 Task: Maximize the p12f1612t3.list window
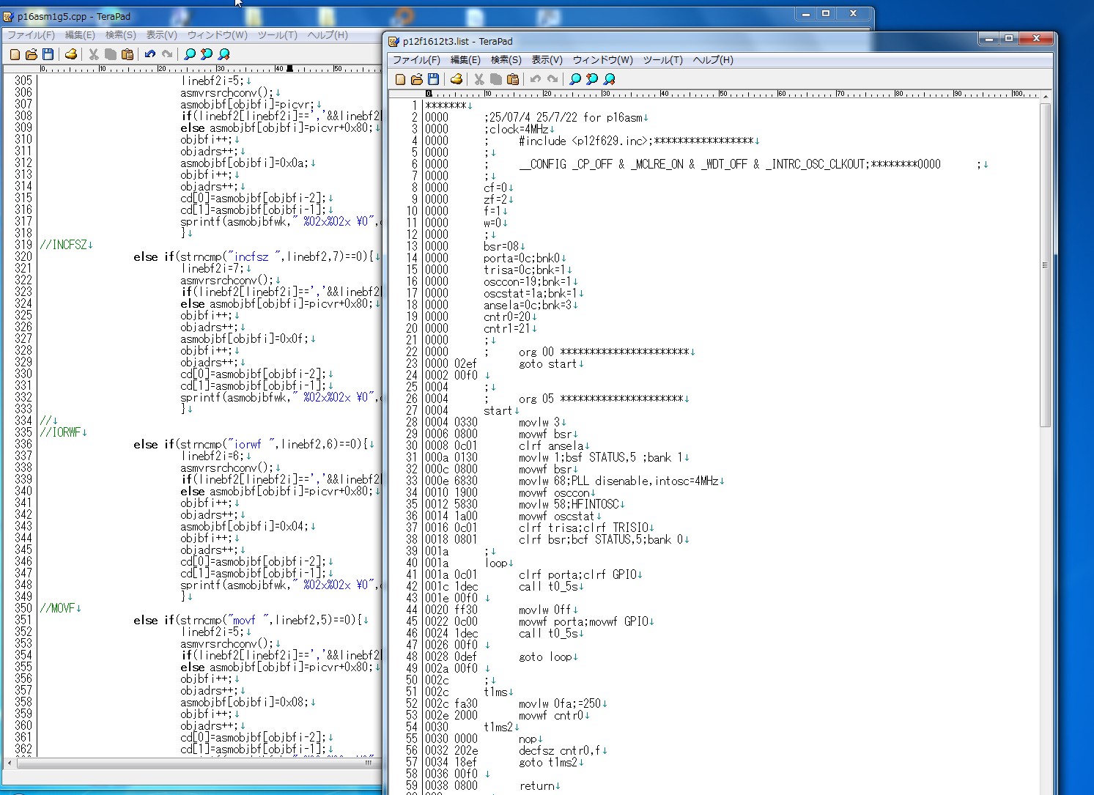click(1009, 38)
